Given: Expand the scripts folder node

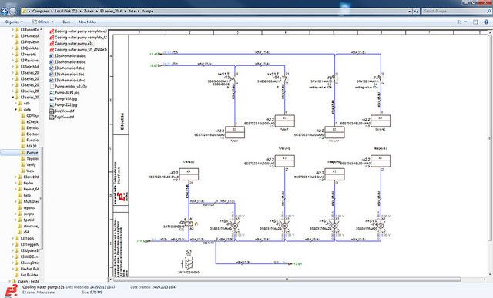Looking at the screenshot, I should coord(15,214).
